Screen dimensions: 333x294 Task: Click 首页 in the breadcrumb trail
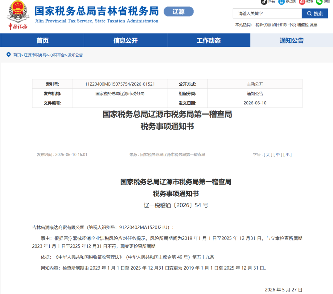pyautogui.click(x=17, y=55)
